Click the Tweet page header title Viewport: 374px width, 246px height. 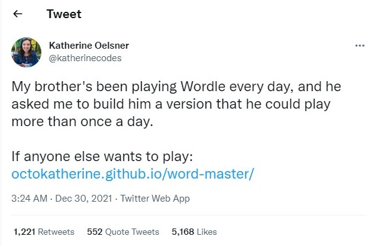pyautogui.click(x=64, y=14)
